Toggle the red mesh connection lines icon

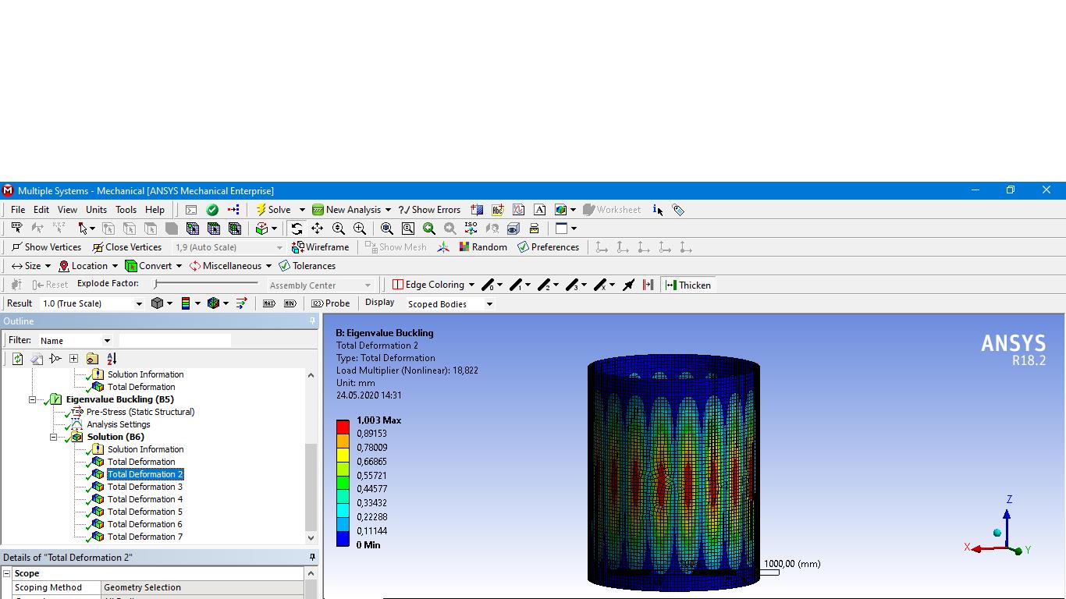pos(648,285)
